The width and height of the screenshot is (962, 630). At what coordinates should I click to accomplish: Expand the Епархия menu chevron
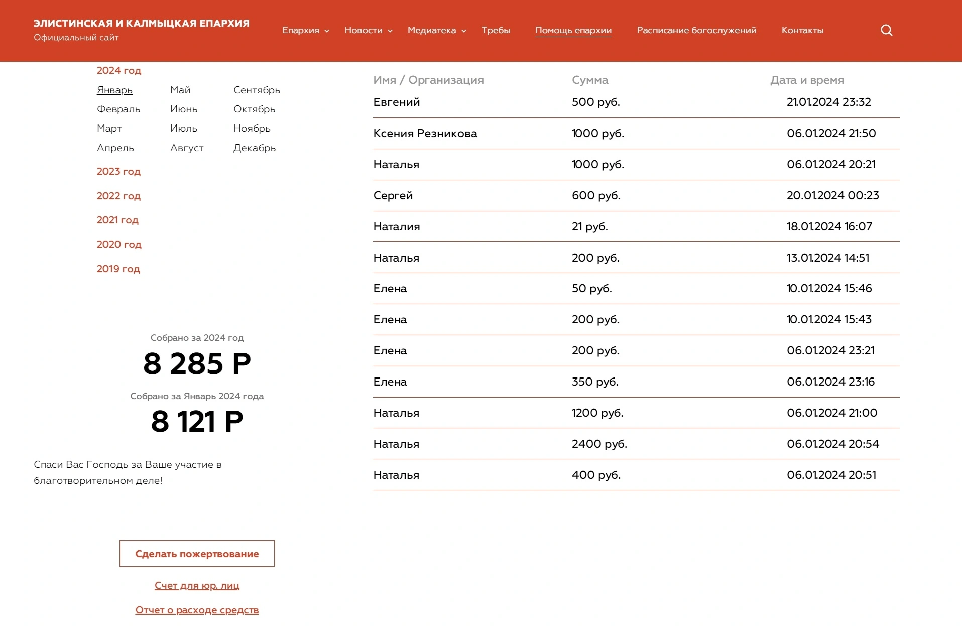click(327, 31)
